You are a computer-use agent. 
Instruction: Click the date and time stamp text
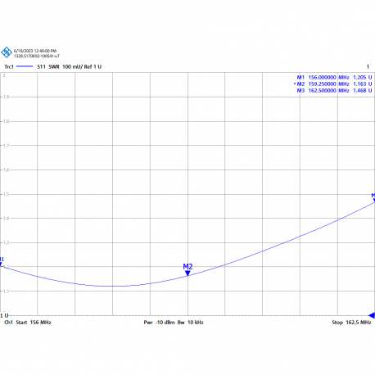pyautogui.click(x=35, y=51)
